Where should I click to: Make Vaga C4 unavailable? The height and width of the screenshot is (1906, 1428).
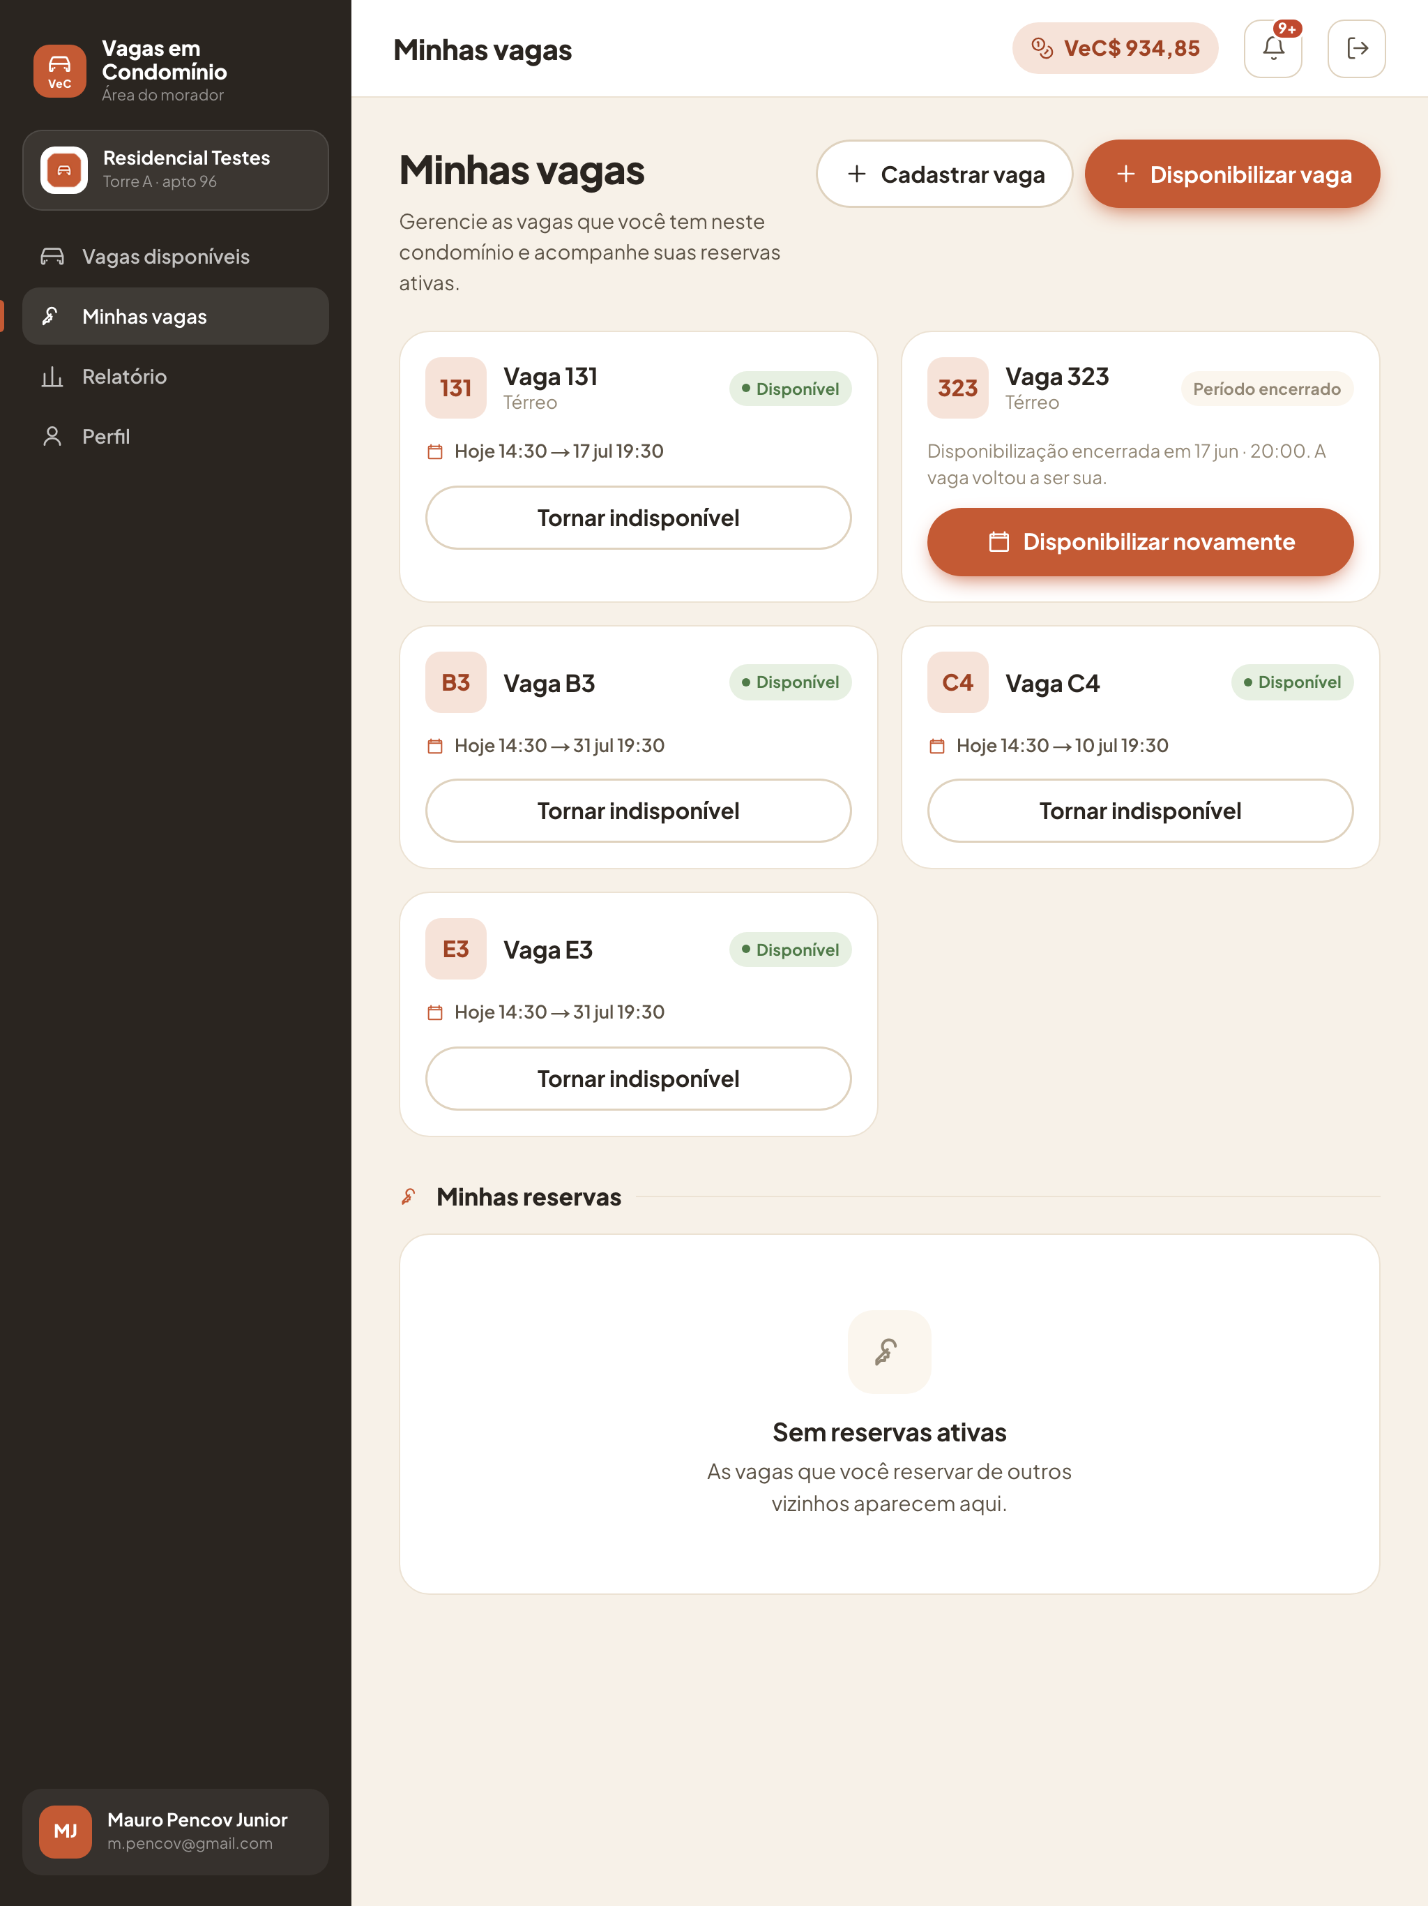1139,811
